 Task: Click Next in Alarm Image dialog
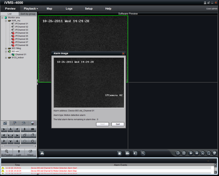pos(103,124)
